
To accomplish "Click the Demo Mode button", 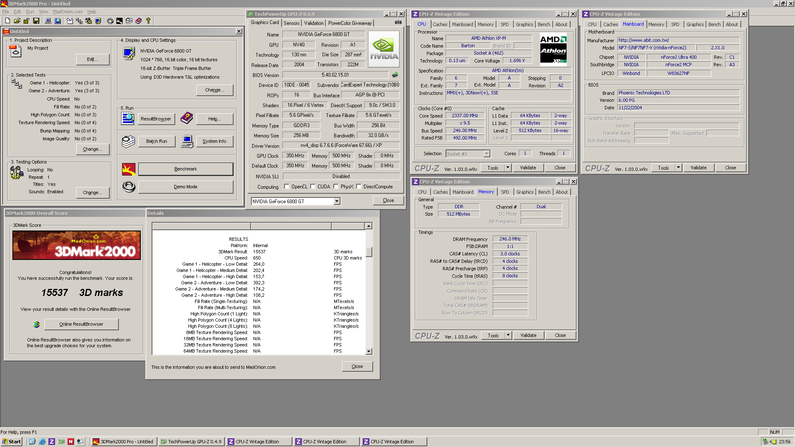I will tap(185, 187).
